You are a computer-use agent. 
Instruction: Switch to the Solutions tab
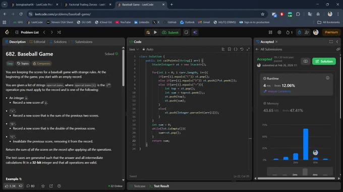[58, 42]
